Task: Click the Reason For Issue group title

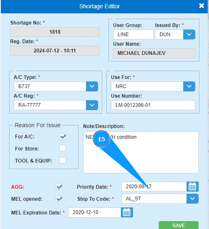Action: pos(37,125)
